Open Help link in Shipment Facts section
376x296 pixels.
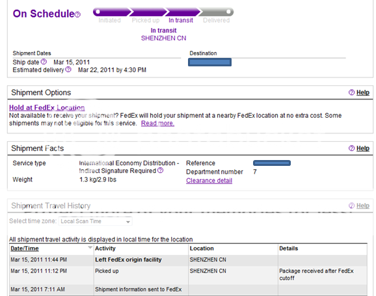(x=363, y=148)
